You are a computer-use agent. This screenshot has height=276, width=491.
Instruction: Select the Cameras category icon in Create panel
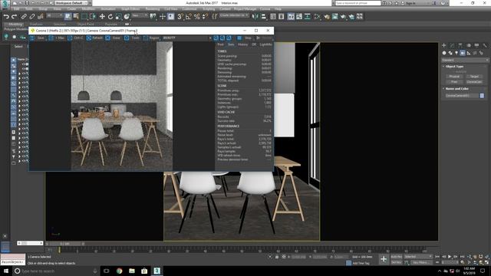(463, 53)
